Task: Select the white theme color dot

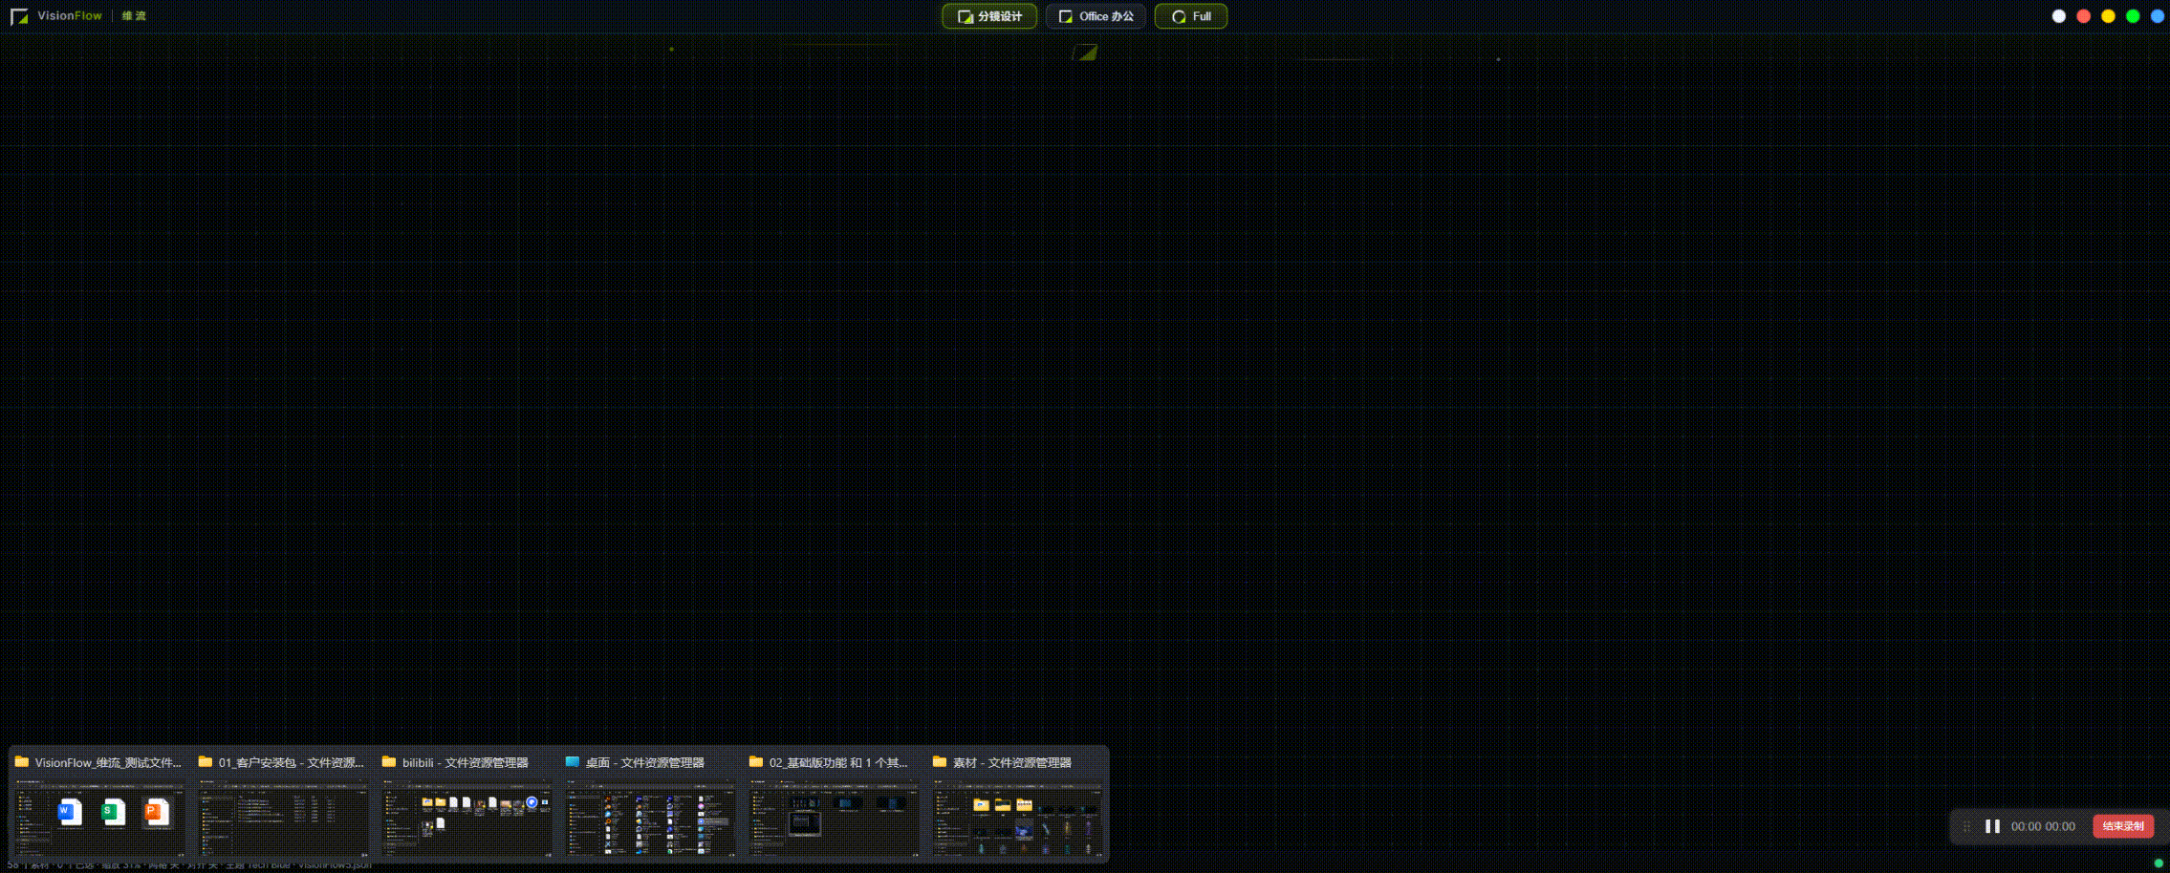Action: (x=2059, y=16)
